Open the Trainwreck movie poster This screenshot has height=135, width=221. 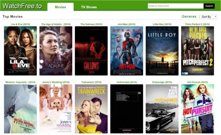[x=91, y=109]
